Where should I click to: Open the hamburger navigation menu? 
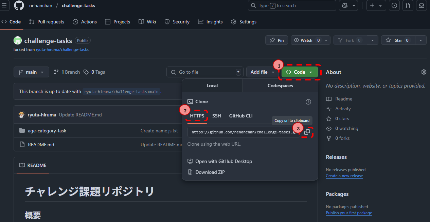point(4,5)
